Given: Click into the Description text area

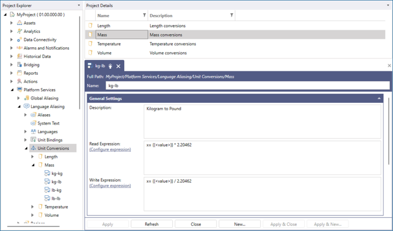Looking at the screenshot, I should 262,122.
